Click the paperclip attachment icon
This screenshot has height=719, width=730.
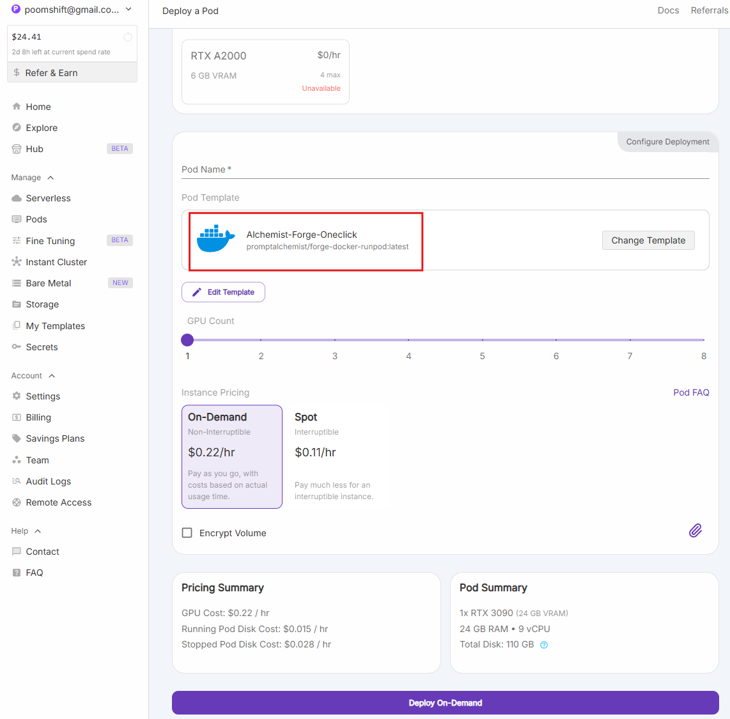tap(695, 530)
